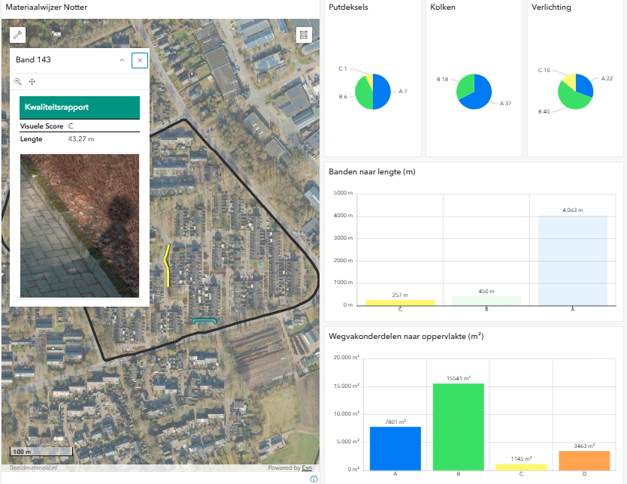Click the band photo thumbnail in popup
The image size is (627, 484).
[x=80, y=225]
